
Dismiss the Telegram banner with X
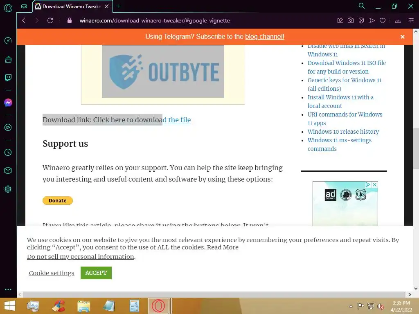[x=403, y=37]
